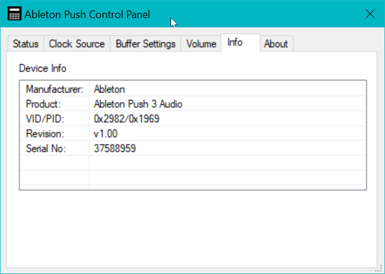Viewport: 385px width, 274px height.
Task: Close the Ableton Push Control Panel window
Action: (369, 14)
